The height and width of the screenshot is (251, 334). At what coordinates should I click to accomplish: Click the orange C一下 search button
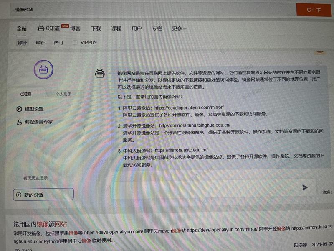(x=314, y=10)
